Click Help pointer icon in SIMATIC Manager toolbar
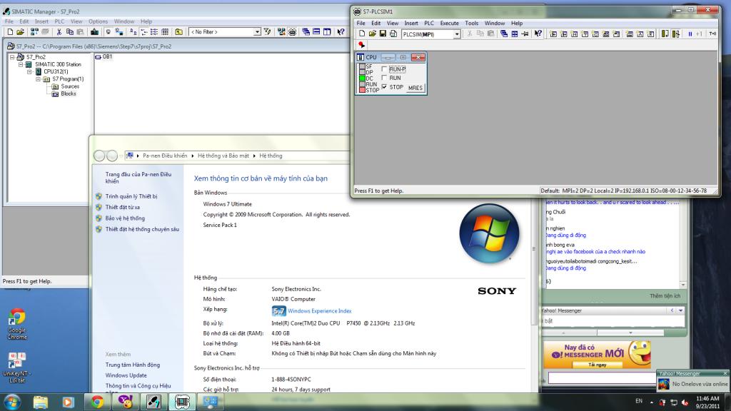 click(341, 31)
